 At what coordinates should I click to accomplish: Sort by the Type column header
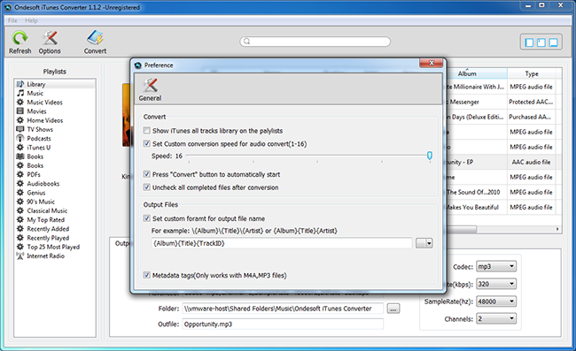pyautogui.click(x=532, y=73)
